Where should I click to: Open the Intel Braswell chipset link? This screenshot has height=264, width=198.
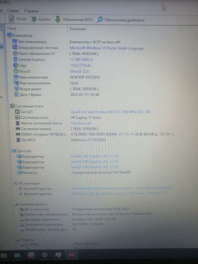(x=81, y=123)
